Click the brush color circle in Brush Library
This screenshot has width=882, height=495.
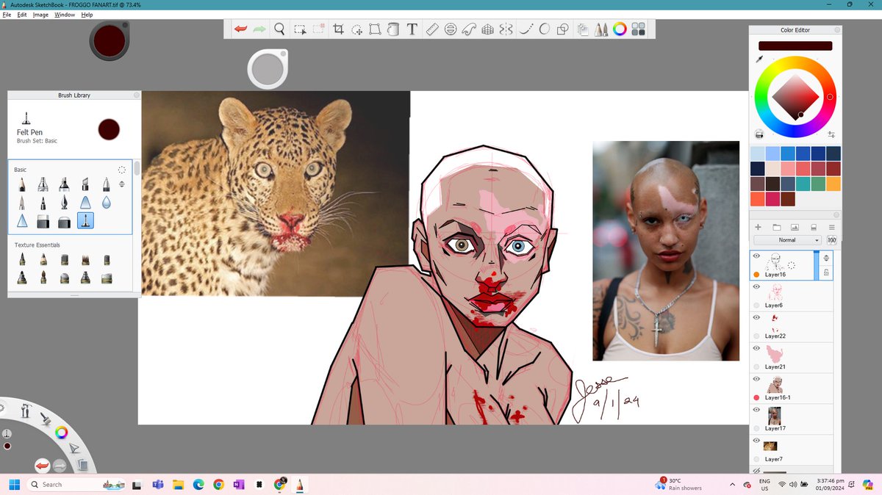tap(109, 129)
